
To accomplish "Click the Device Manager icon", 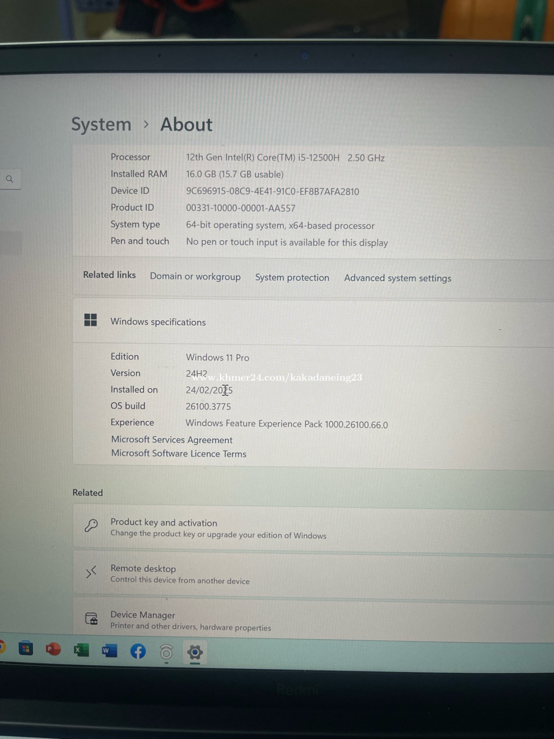I will [91, 618].
